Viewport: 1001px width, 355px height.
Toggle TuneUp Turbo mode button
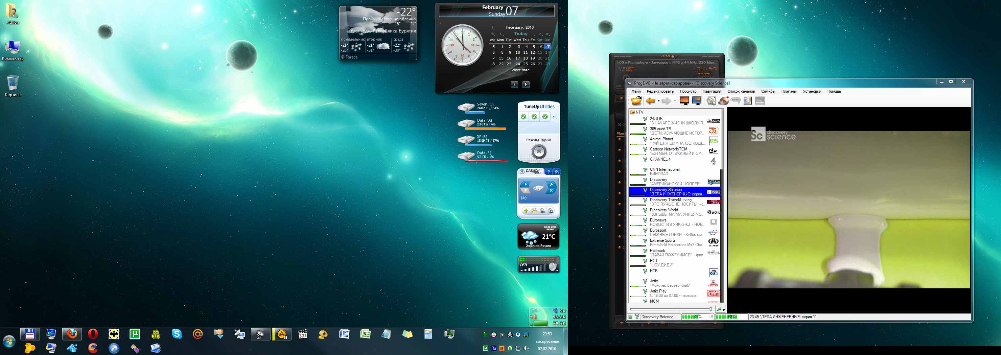(539, 151)
